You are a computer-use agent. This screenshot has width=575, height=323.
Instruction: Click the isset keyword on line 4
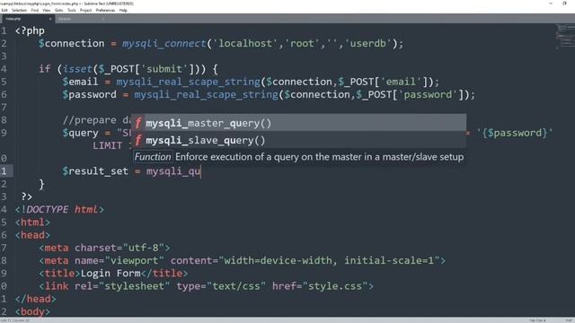click(x=77, y=69)
